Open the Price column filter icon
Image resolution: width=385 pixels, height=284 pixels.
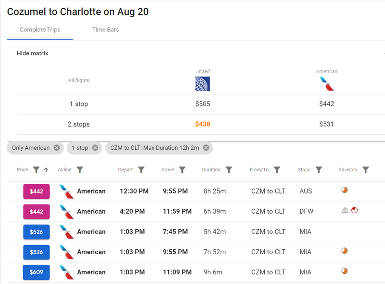point(36,170)
